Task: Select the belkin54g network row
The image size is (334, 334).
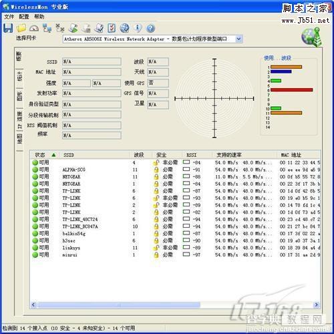Action: 175,234
